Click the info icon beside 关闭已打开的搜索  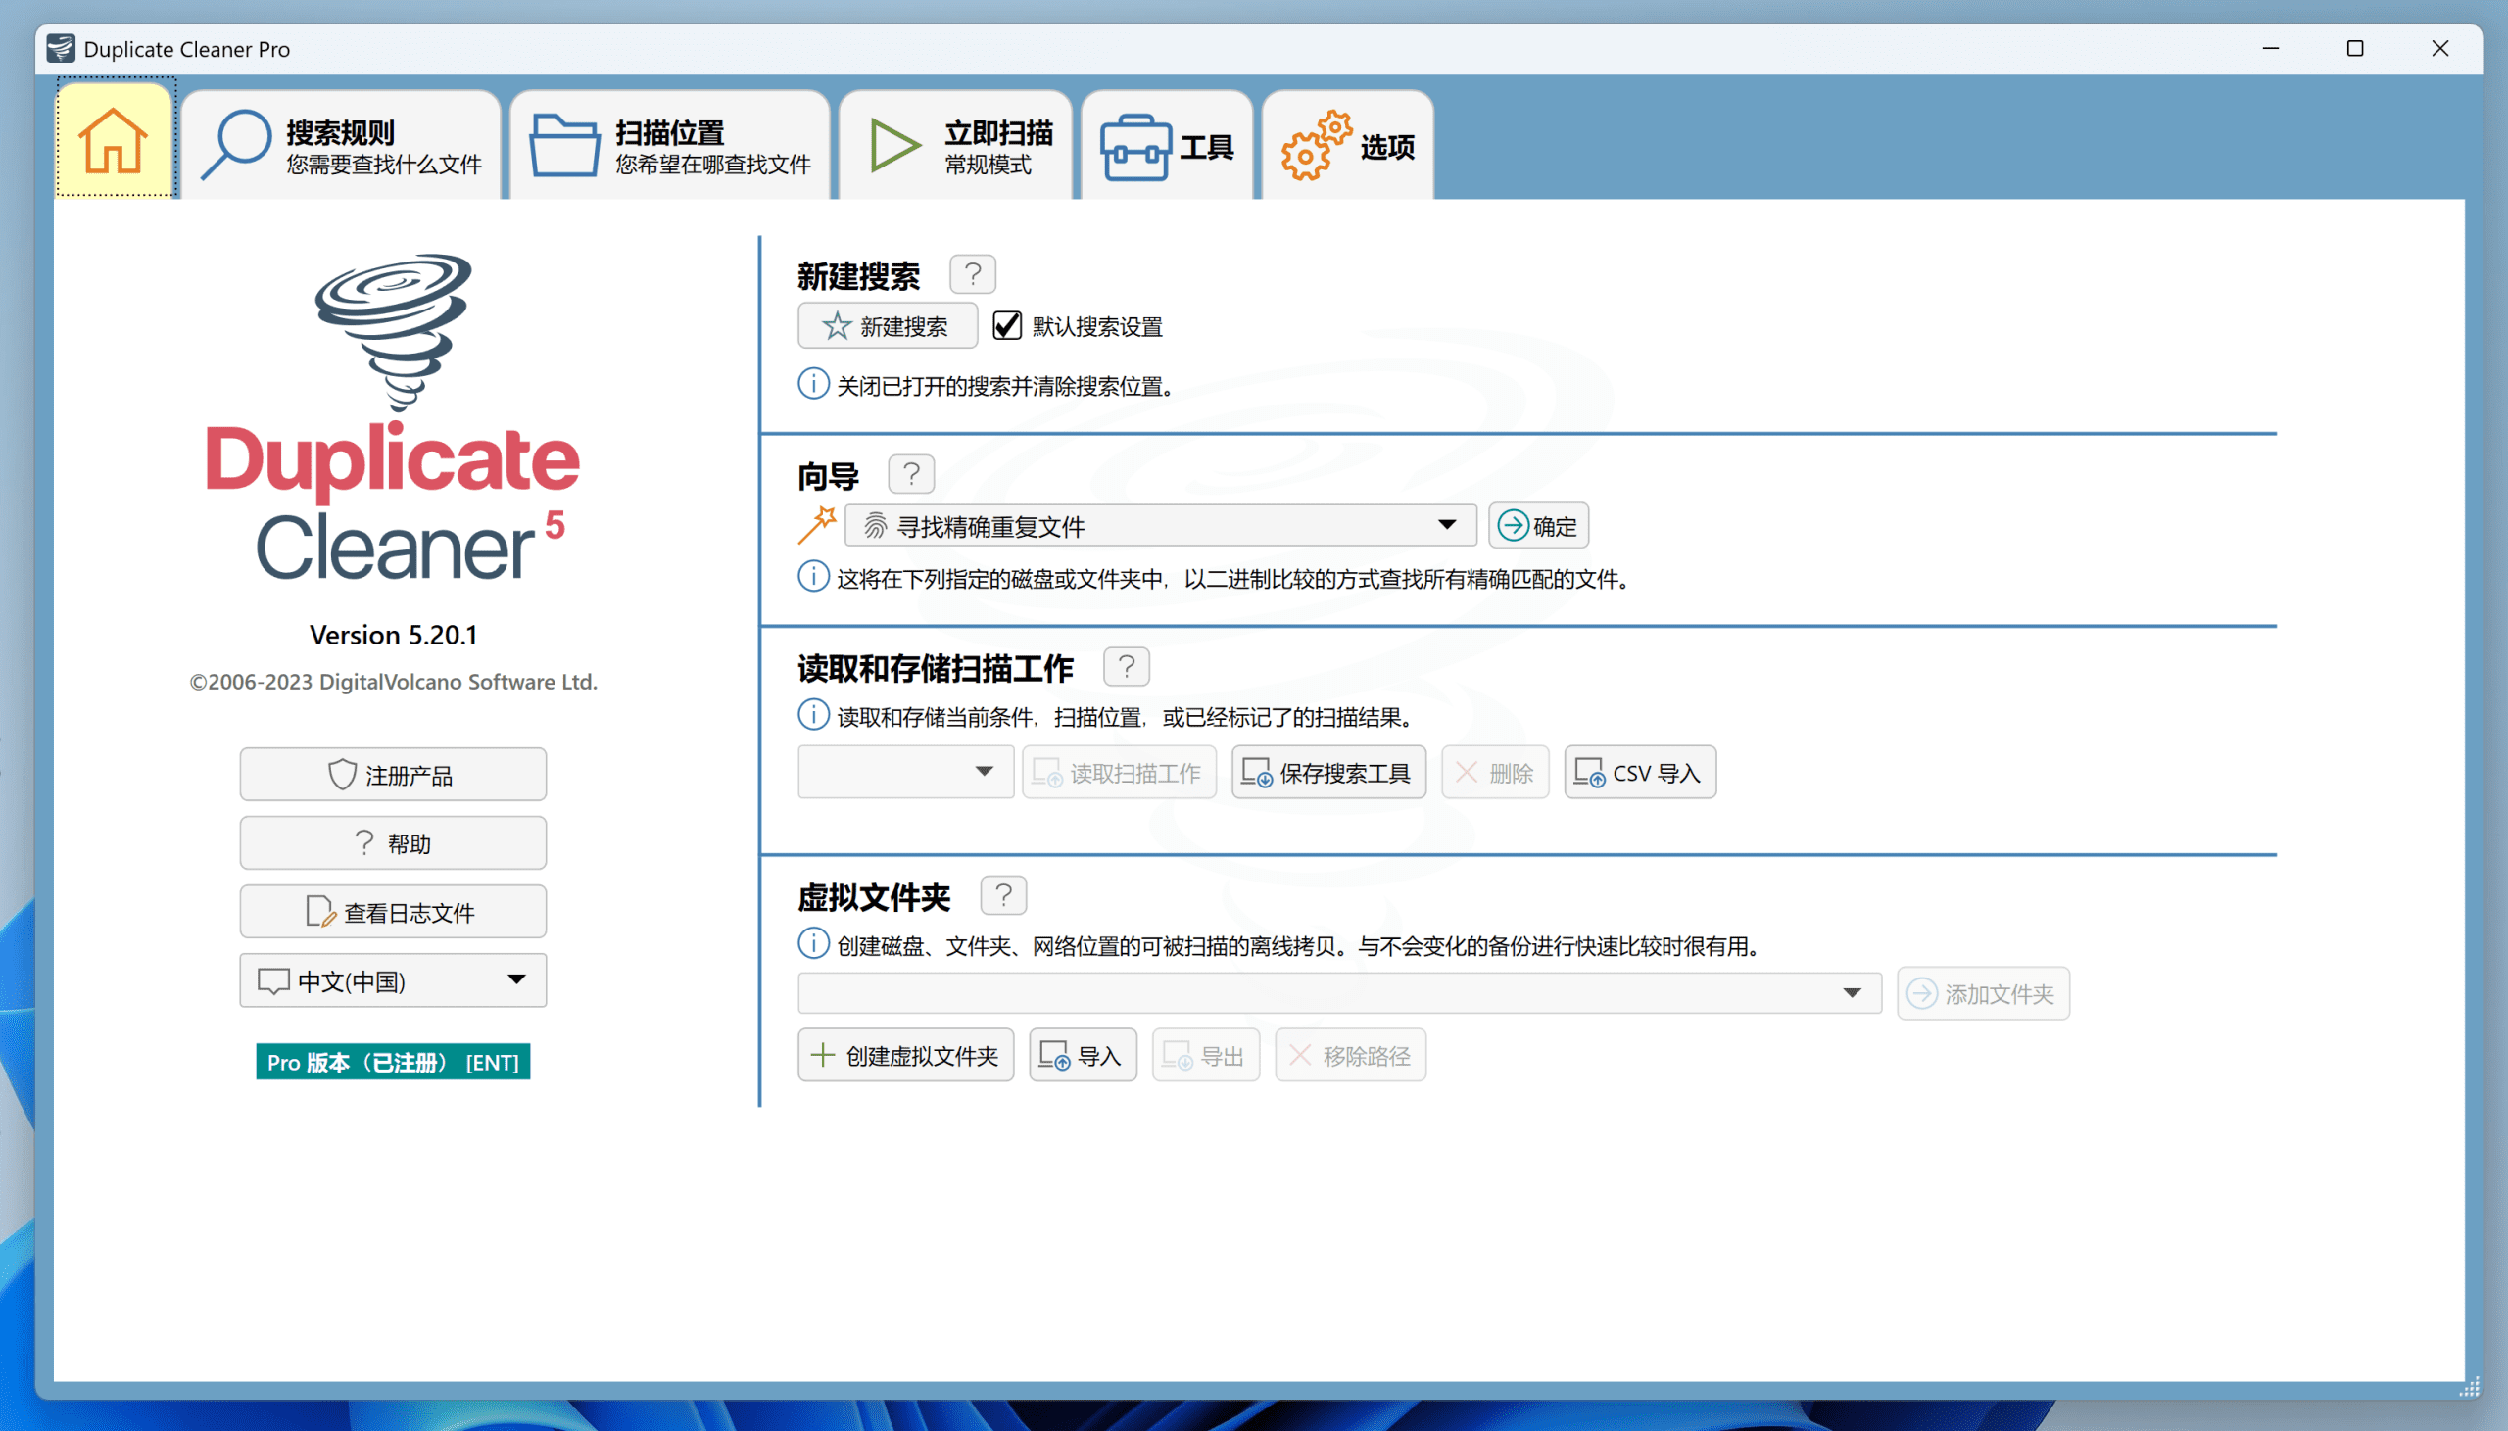(813, 383)
